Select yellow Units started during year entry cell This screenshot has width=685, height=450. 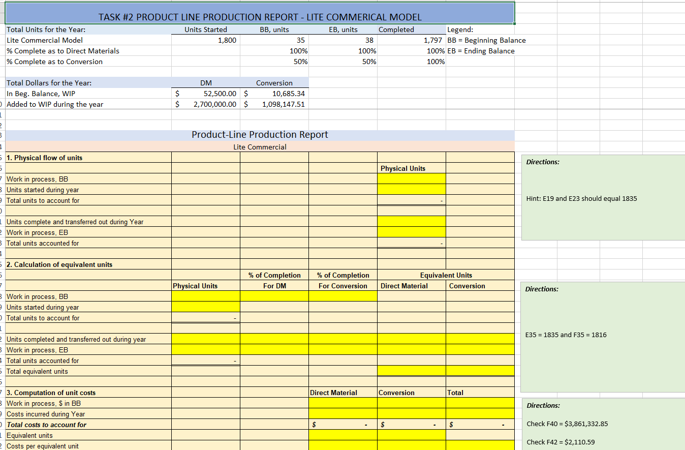point(411,190)
